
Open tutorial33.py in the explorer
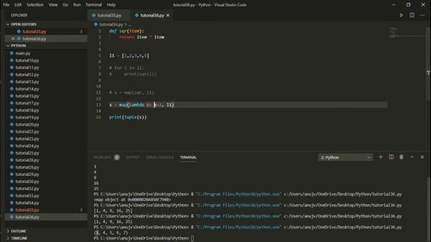[x=46, y=196]
